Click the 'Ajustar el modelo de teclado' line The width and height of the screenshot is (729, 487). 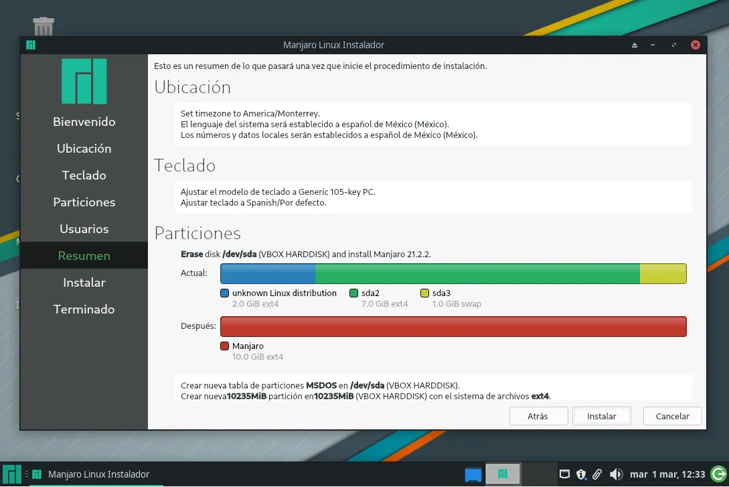[278, 192]
